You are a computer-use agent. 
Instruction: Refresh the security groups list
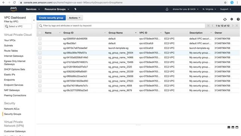pos(225,19)
